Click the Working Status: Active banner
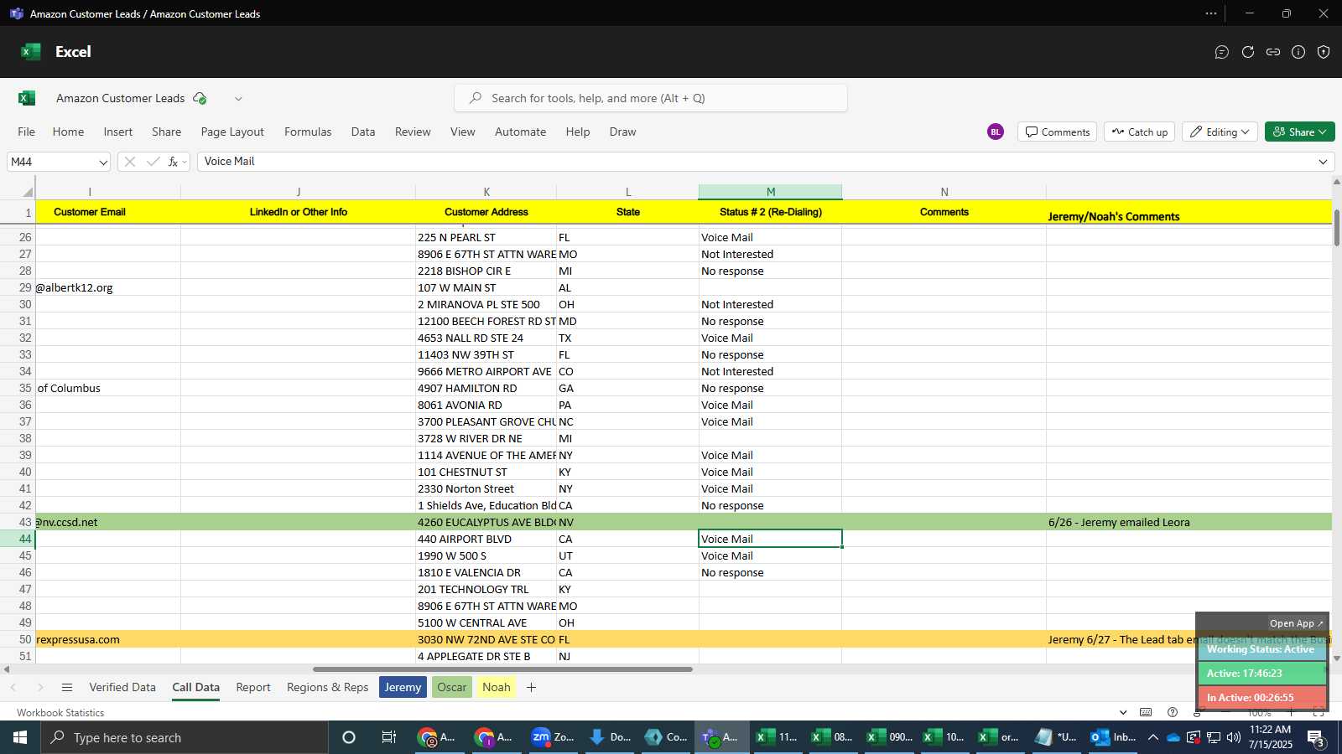The height and width of the screenshot is (754, 1342). click(1261, 649)
